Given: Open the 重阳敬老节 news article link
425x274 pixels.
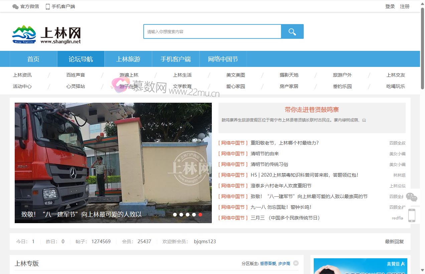Looking at the screenshot, I should [284, 143].
